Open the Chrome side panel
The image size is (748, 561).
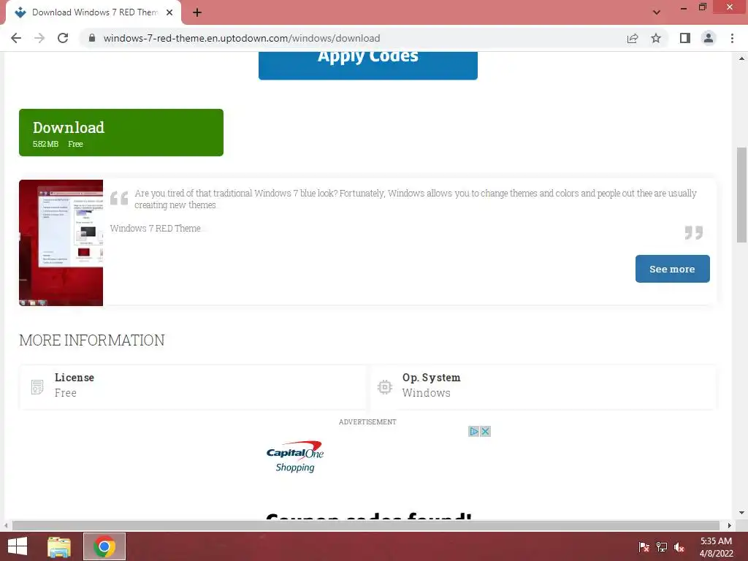click(685, 38)
